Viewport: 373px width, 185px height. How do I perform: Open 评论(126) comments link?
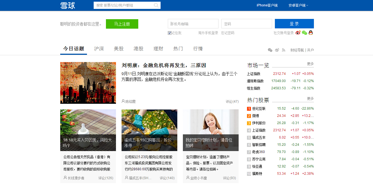[106, 178]
